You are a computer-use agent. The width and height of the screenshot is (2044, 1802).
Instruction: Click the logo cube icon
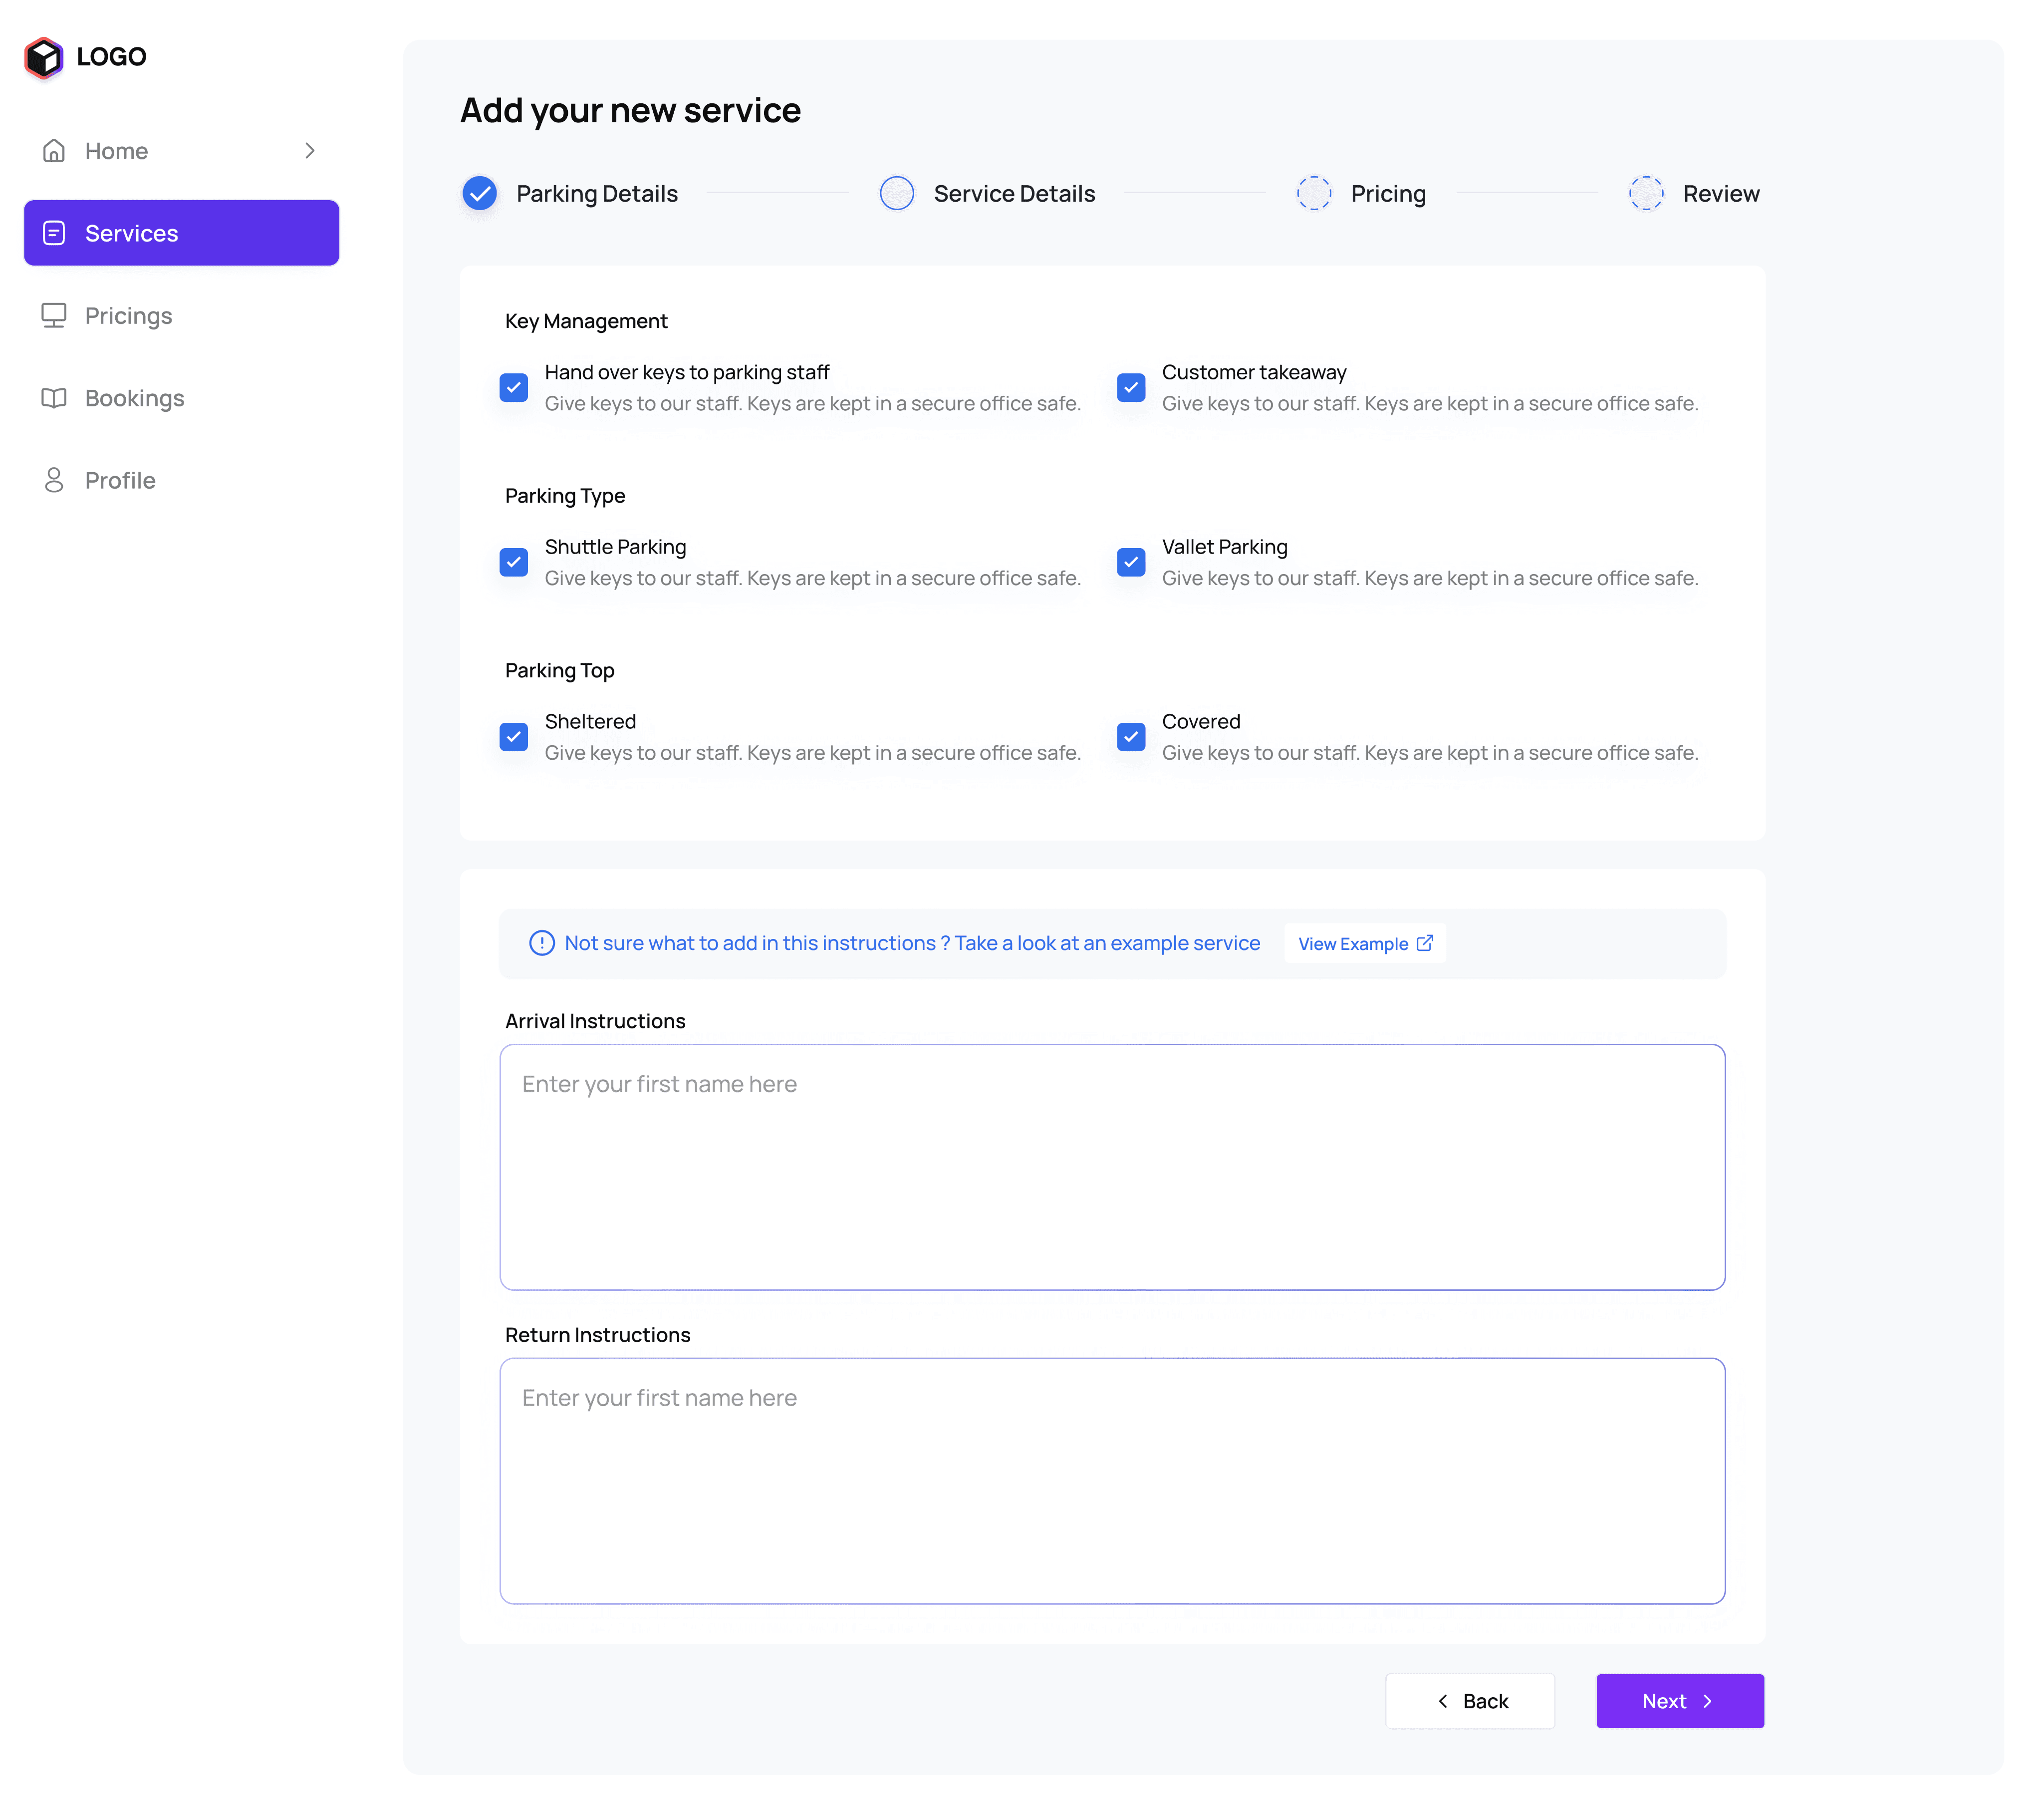click(x=44, y=57)
